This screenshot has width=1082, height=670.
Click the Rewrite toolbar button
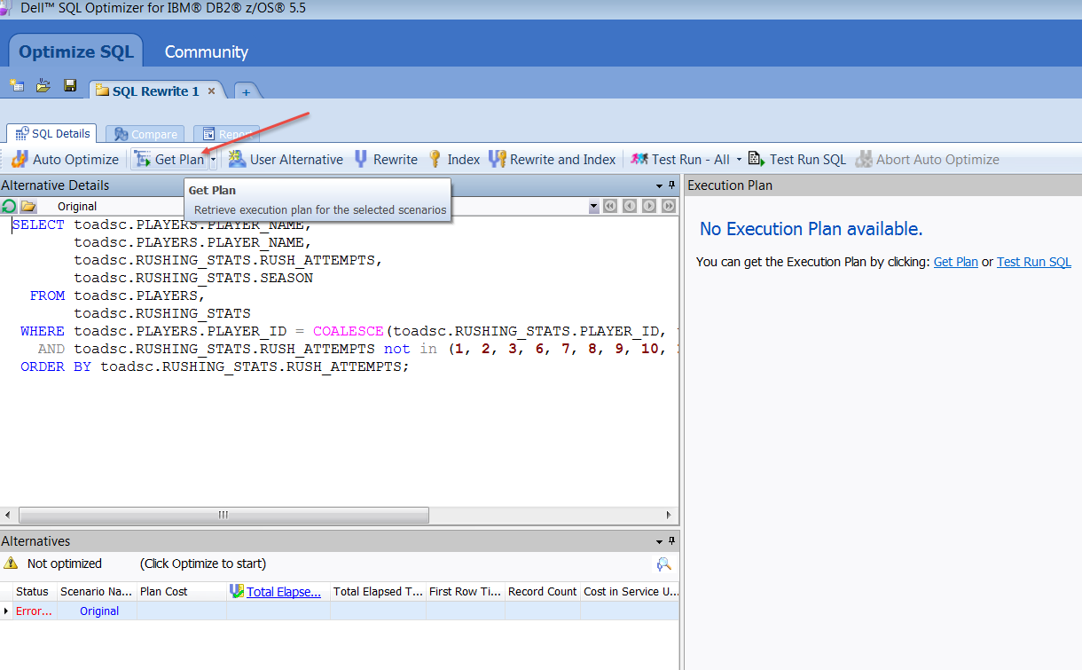click(x=386, y=160)
